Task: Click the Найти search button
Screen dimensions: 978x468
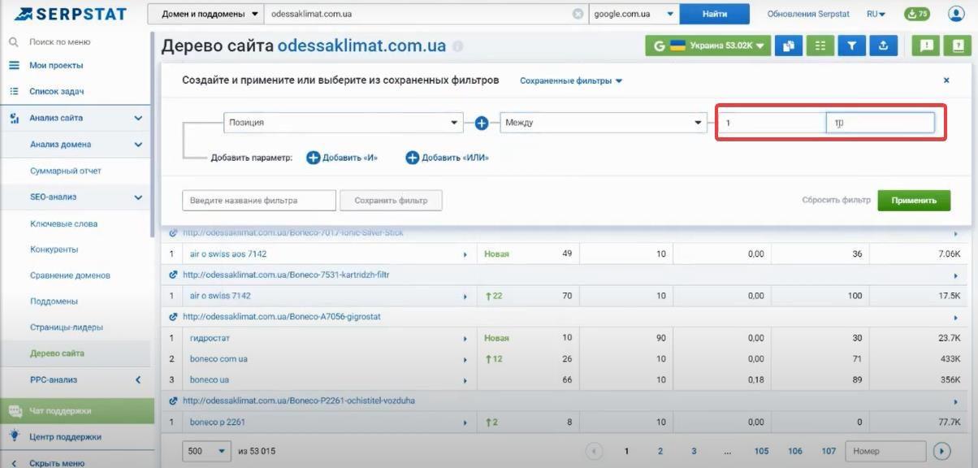Action: click(715, 14)
